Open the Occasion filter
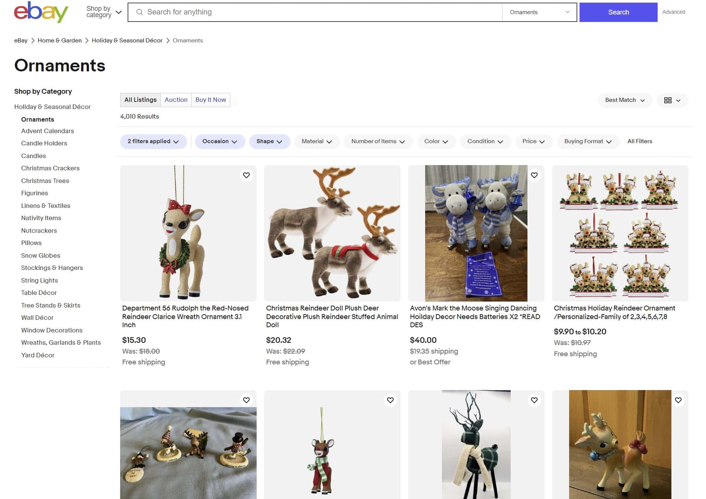706x499 pixels. pyautogui.click(x=220, y=142)
